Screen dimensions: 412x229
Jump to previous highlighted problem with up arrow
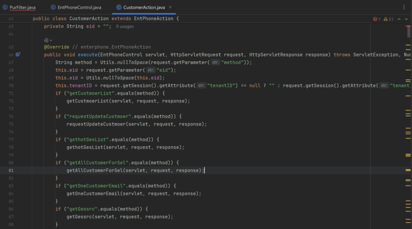click(x=399, y=19)
